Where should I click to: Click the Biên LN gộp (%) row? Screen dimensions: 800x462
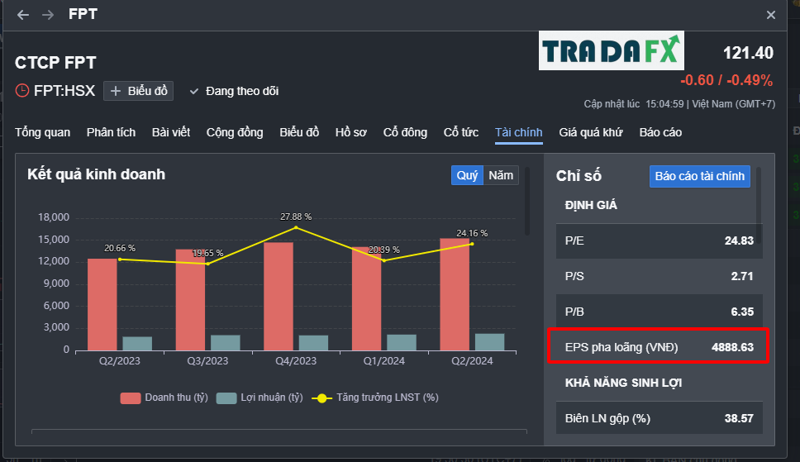660,418
